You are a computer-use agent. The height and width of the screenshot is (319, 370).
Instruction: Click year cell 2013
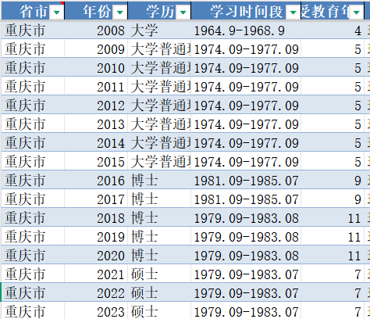(x=96, y=124)
